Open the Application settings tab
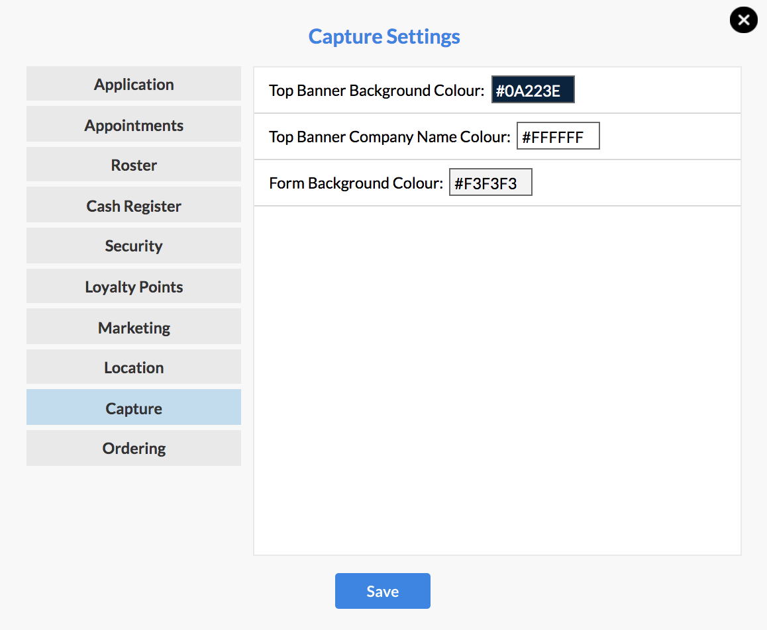Screen dimensions: 767x630 pos(134,84)
